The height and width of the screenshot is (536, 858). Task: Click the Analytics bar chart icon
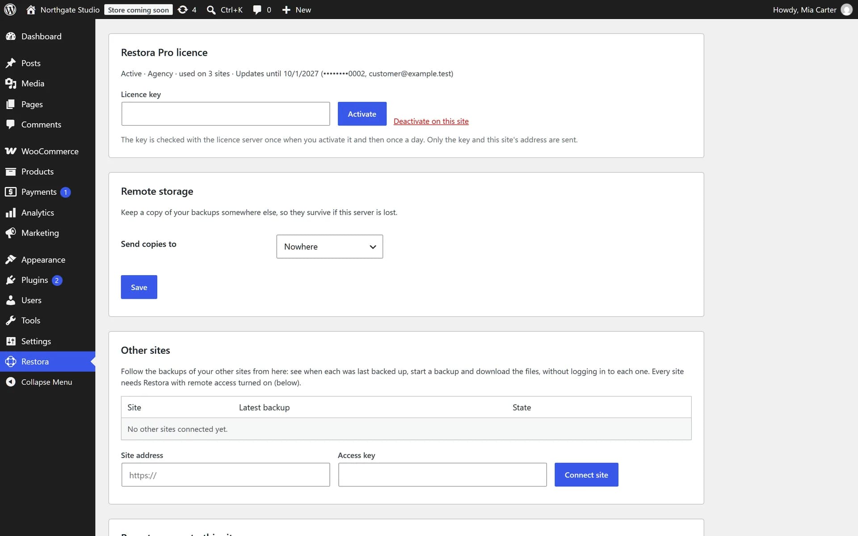click(x=11, y=213)
